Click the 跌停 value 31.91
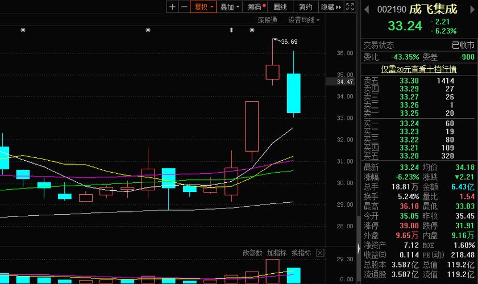 [465, 226]
